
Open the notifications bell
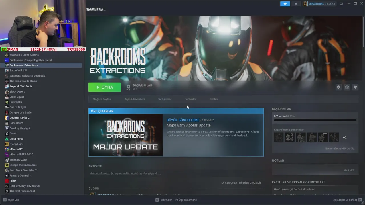296,4
